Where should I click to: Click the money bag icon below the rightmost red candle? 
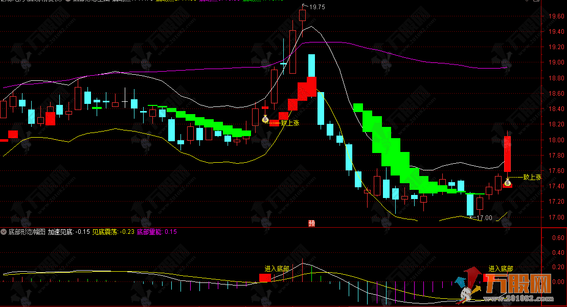pyautogui.click(x=508, y=182)
